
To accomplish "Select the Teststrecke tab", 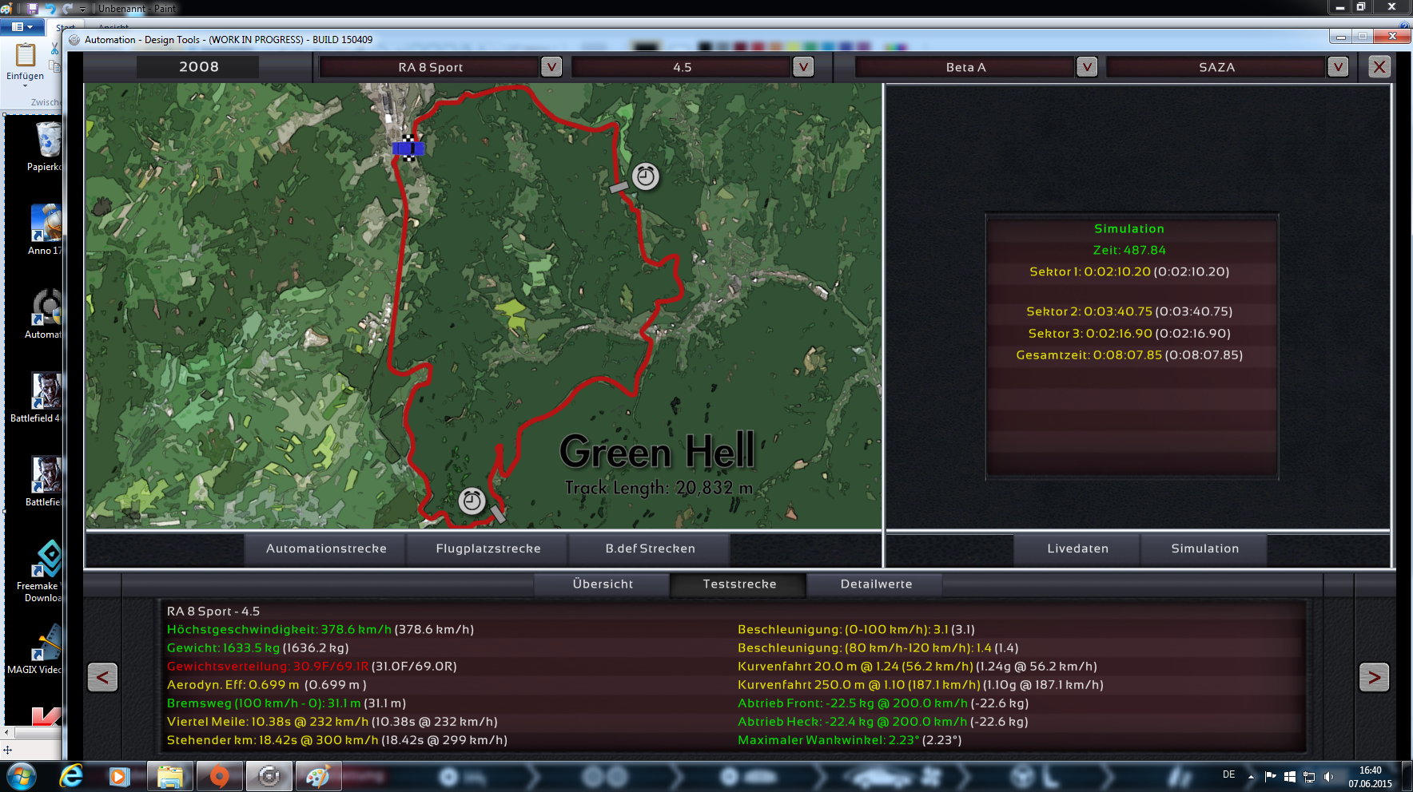I will [739, 584].
